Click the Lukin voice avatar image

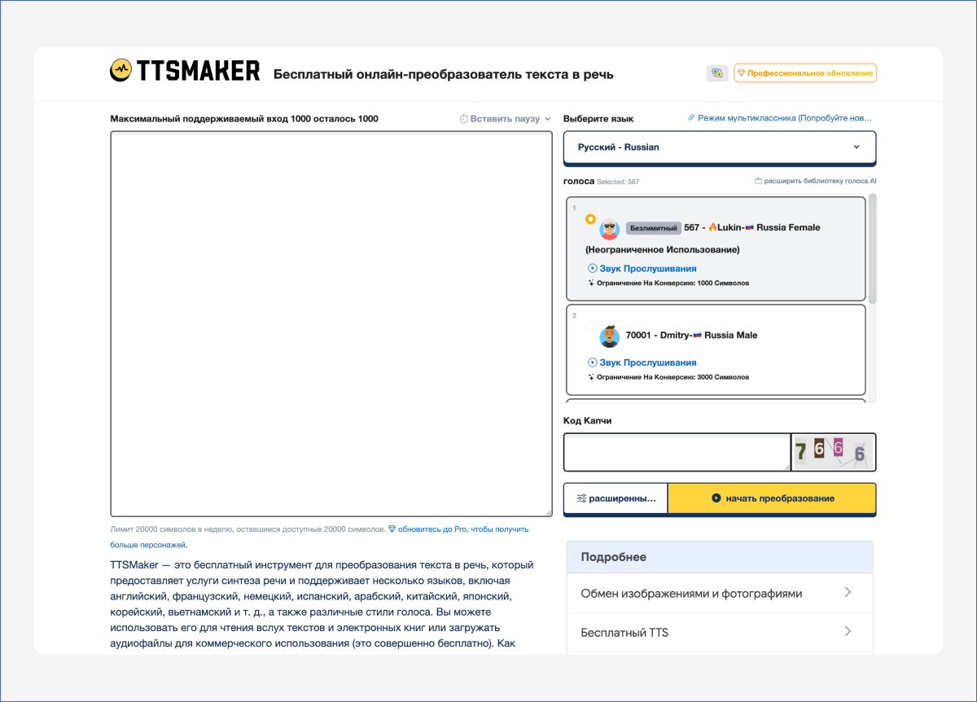click(609, 229)
